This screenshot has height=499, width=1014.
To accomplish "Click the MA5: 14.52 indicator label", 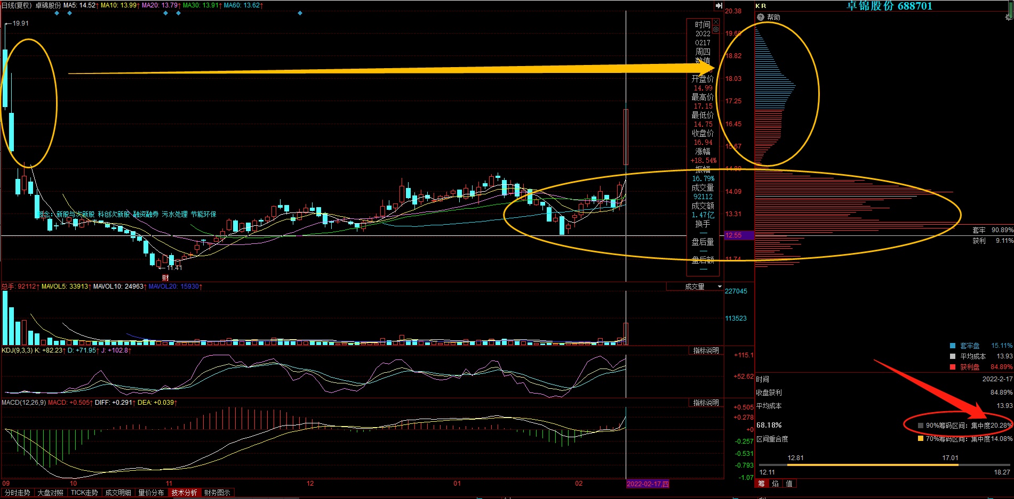I will [x=81, y=5].
